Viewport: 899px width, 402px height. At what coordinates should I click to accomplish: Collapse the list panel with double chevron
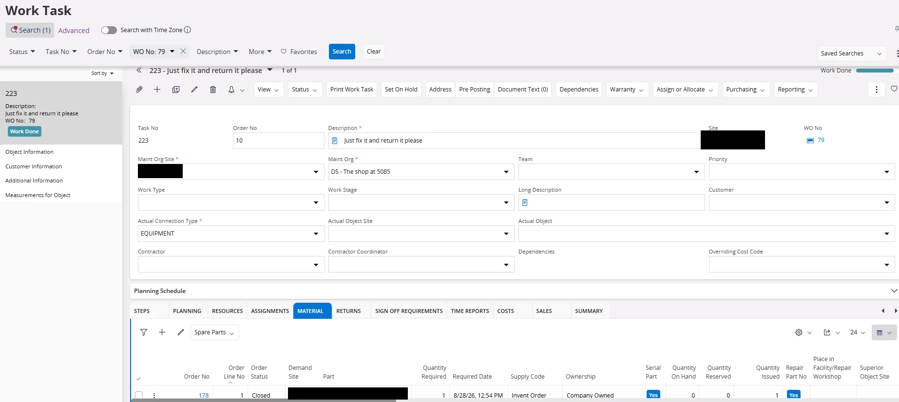139,71
